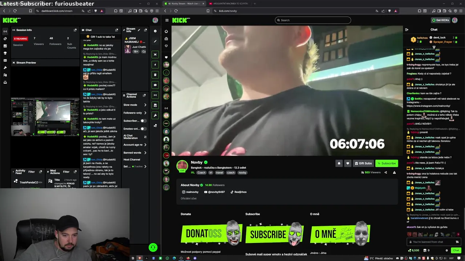465x261 pixels.
Task: Pop out the Activity Feed panel
Action: pyautogui.click(x=40, y=172)
